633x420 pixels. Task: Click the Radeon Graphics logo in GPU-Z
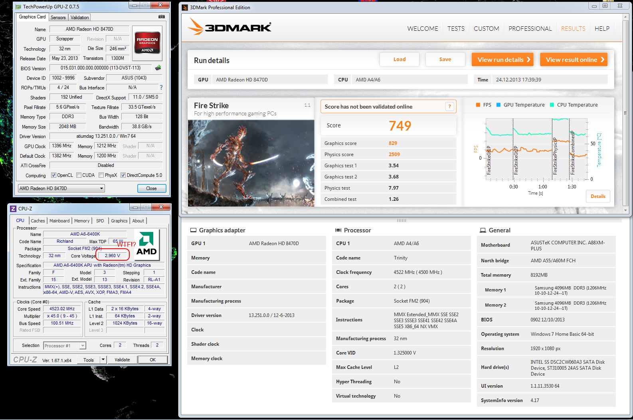[148, 43]
